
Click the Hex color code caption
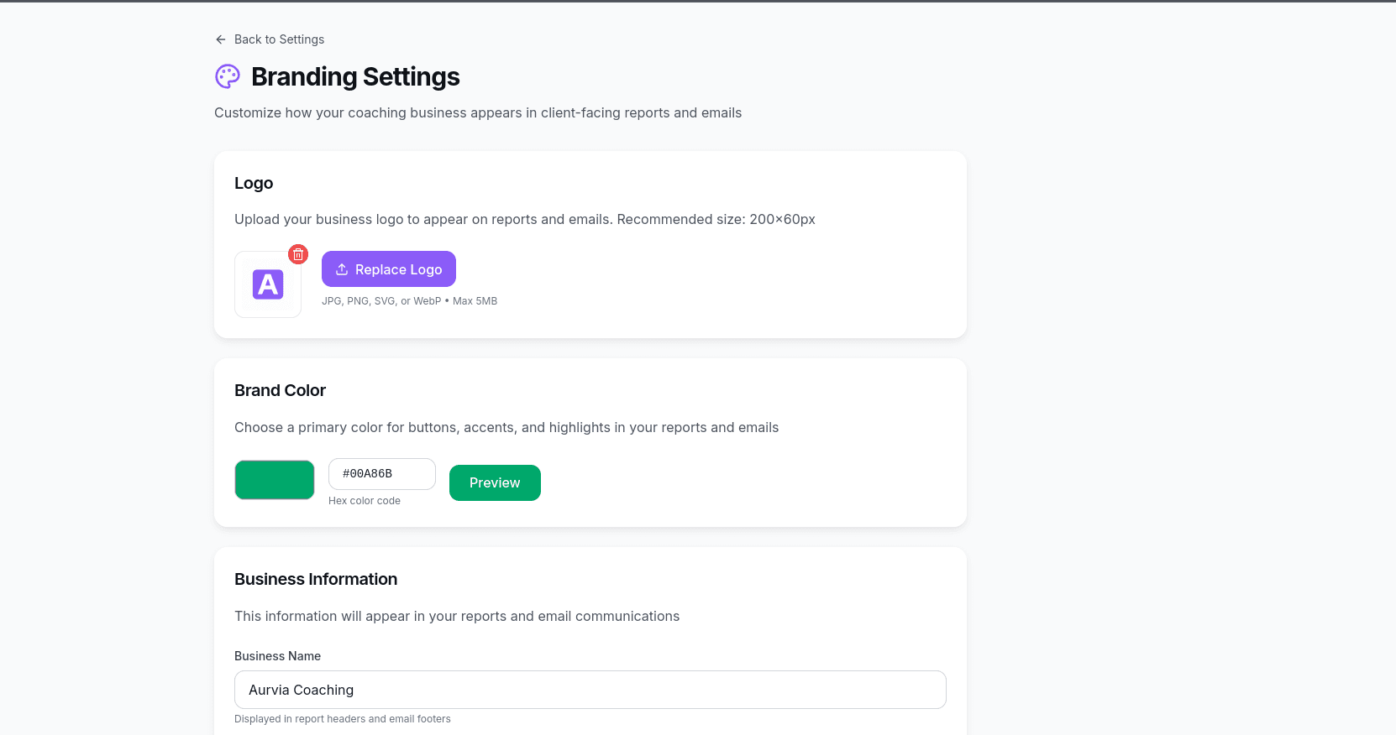point(365,501)
